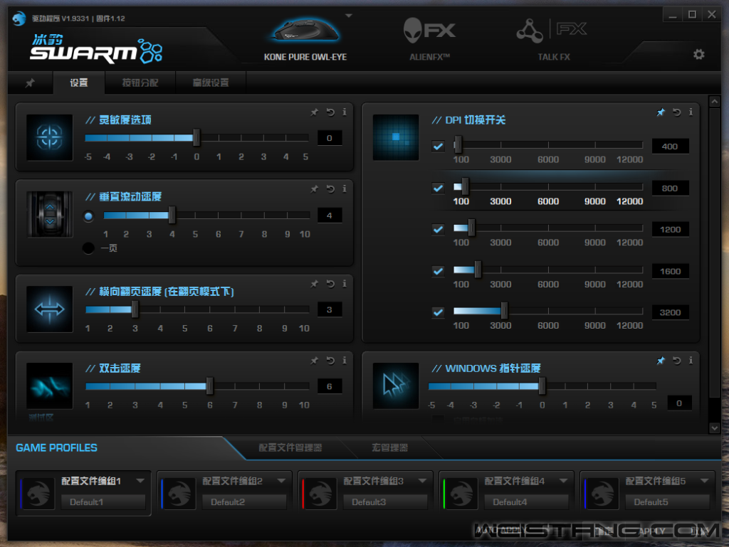
Task: Expand the 配置文件编组1 profile dropdown
Action: (x=140, y=481)
